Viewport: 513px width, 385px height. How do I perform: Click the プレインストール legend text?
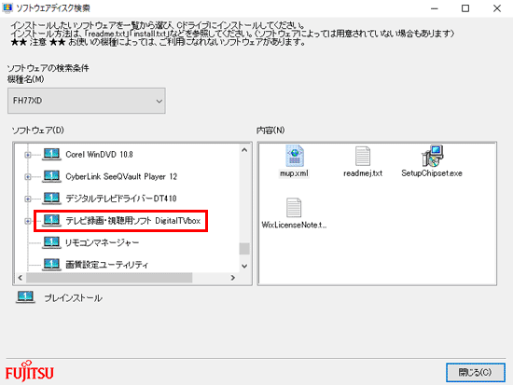(74, 298)
